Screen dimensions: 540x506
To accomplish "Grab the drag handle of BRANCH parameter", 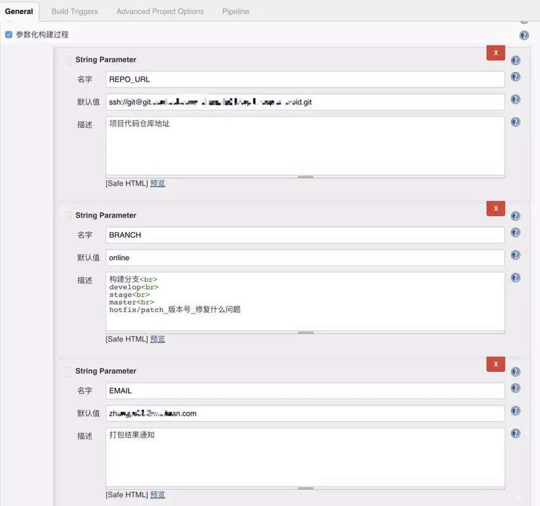I will coord(68,216).
